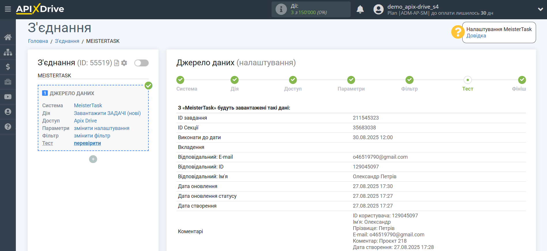Click the Дата оновлення статусу label

point(207,196)
